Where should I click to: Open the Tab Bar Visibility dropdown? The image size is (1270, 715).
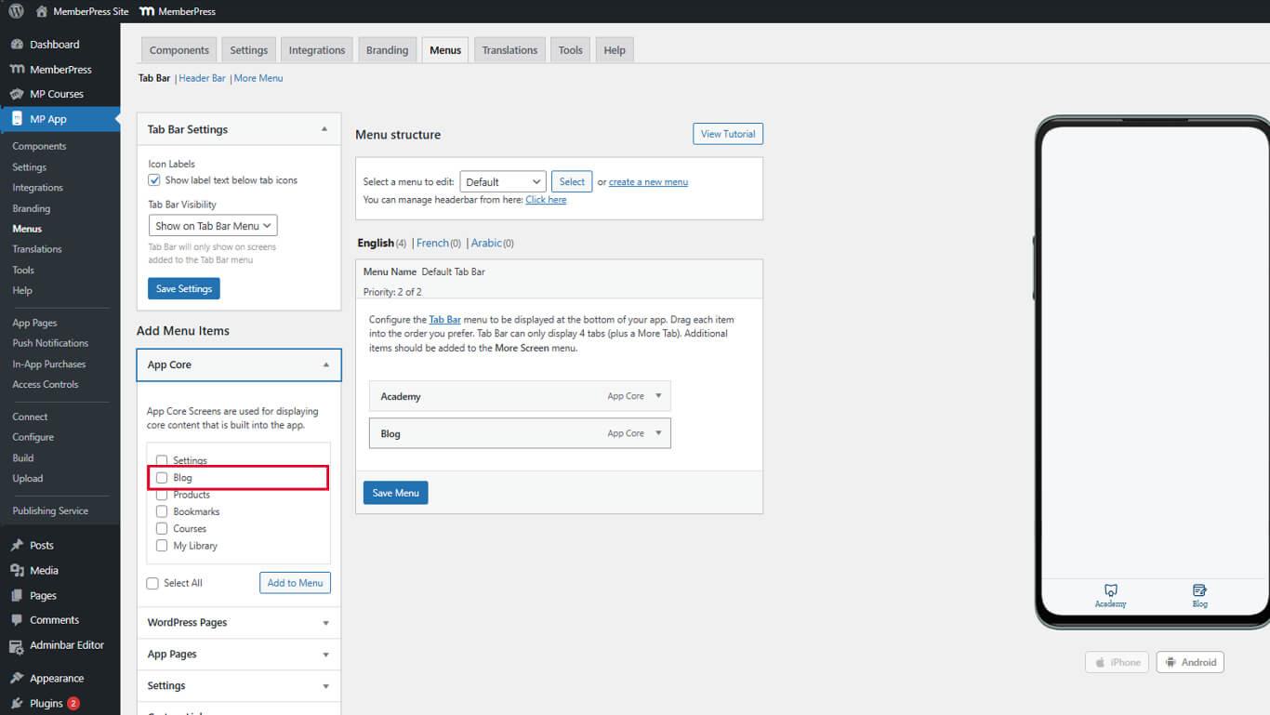coord(213,226)
